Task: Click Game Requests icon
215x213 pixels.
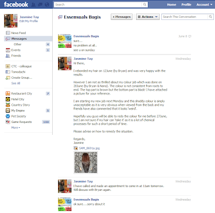Action: (8, 122)
